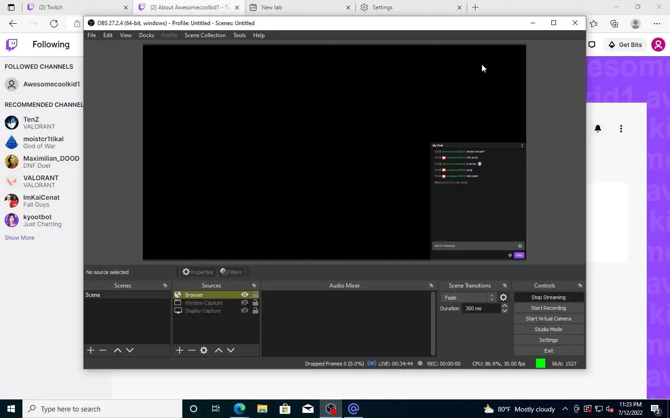Add a new scene with the plus icon
This screenshot has height=418, width=670.
(91, 350)
